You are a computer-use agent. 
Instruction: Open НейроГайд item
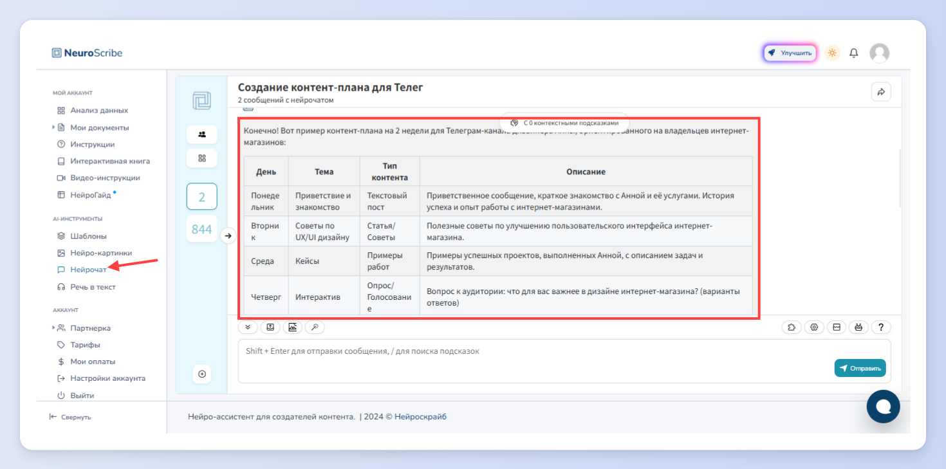click(x=91, y=195)
